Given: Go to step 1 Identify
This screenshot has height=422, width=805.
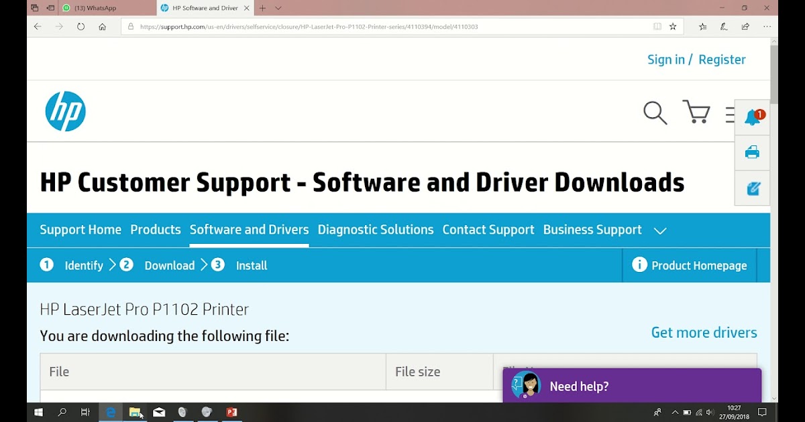Looking at the screenshot, I should tap(72, 265).
